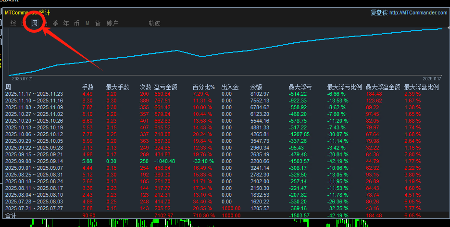Click the 2025.11.17 chart end date label
This screenshot has height=227, width=450.
(x=432, y=78)
